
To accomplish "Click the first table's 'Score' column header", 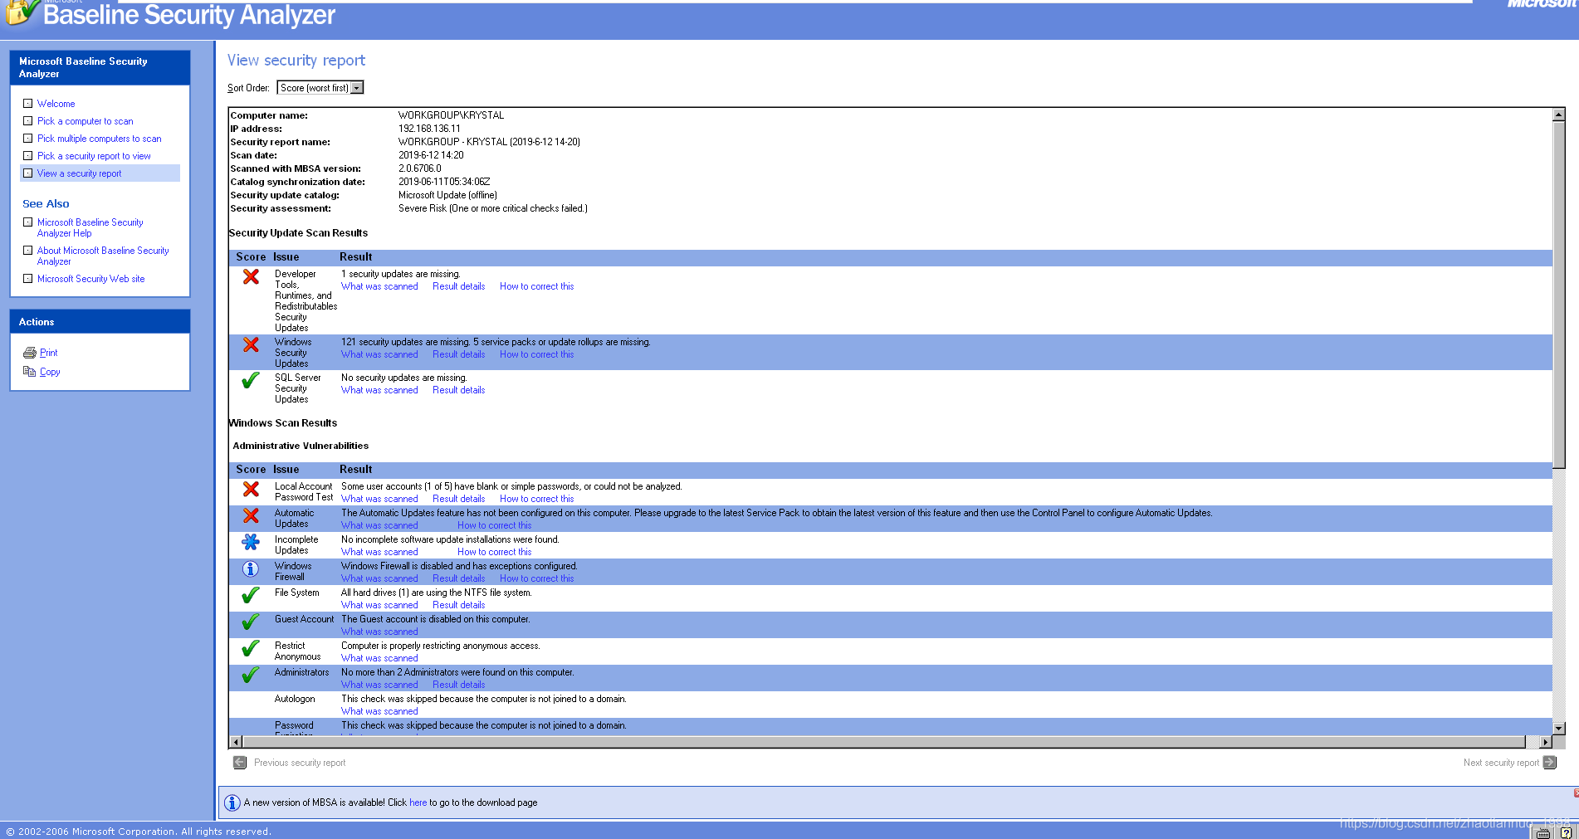I will [x=251, y=257].
